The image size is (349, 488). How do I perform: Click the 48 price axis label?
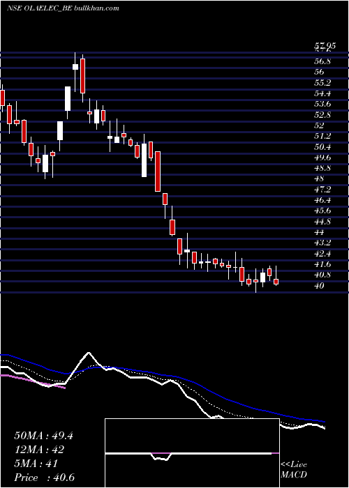[319, 178]
